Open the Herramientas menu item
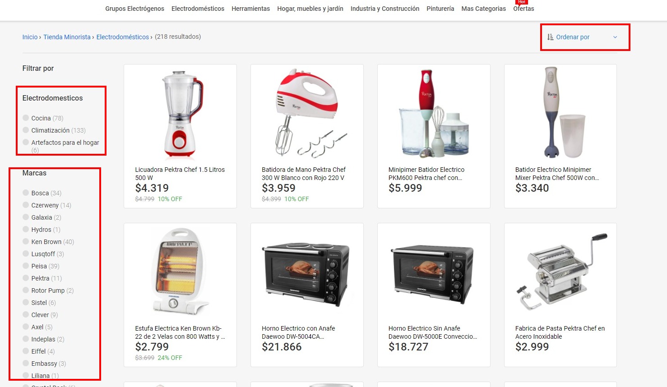 tap(250, 9)
